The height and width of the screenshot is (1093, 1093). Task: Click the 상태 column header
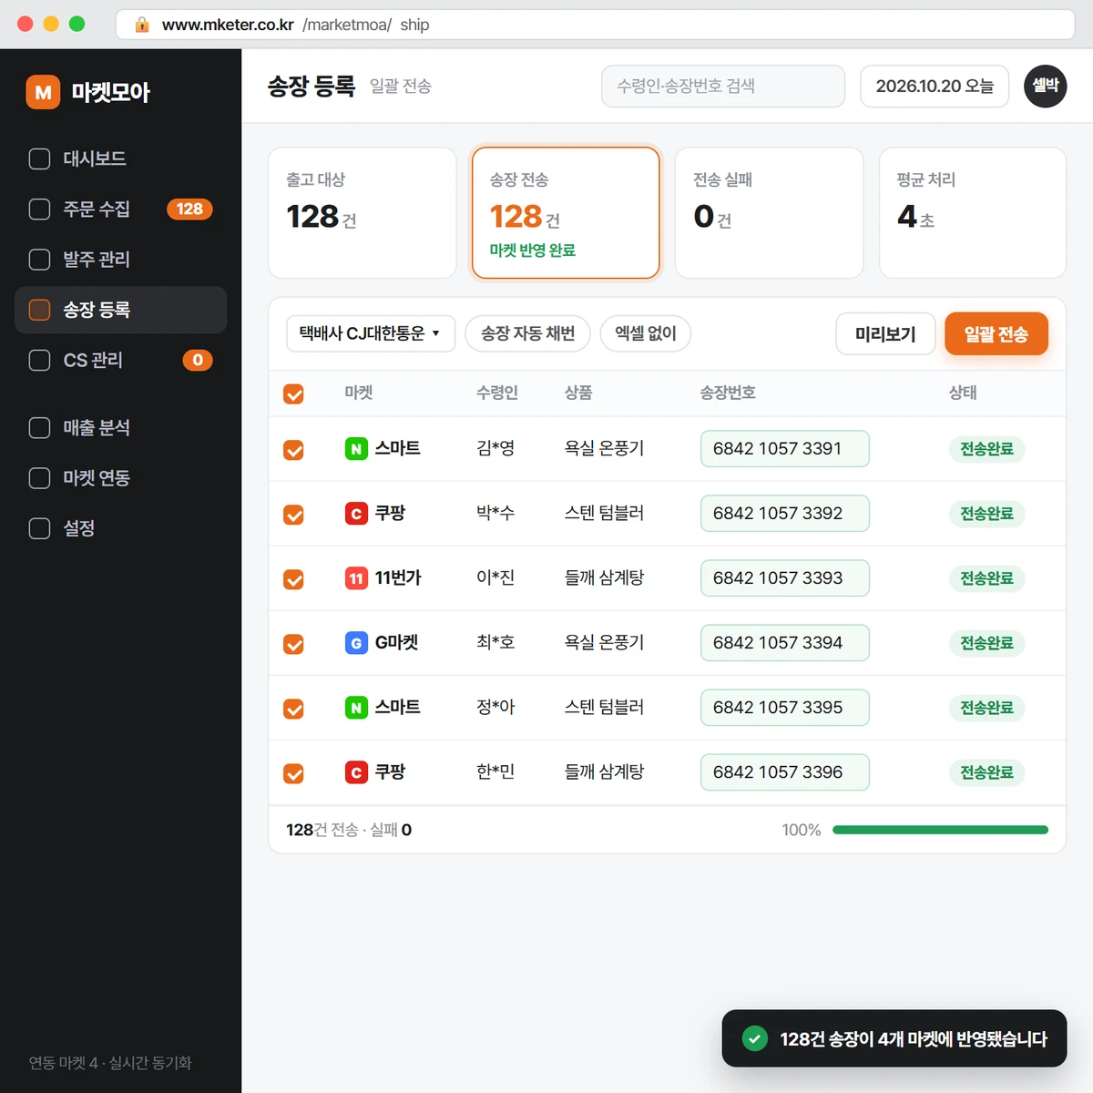pos(963,393)
